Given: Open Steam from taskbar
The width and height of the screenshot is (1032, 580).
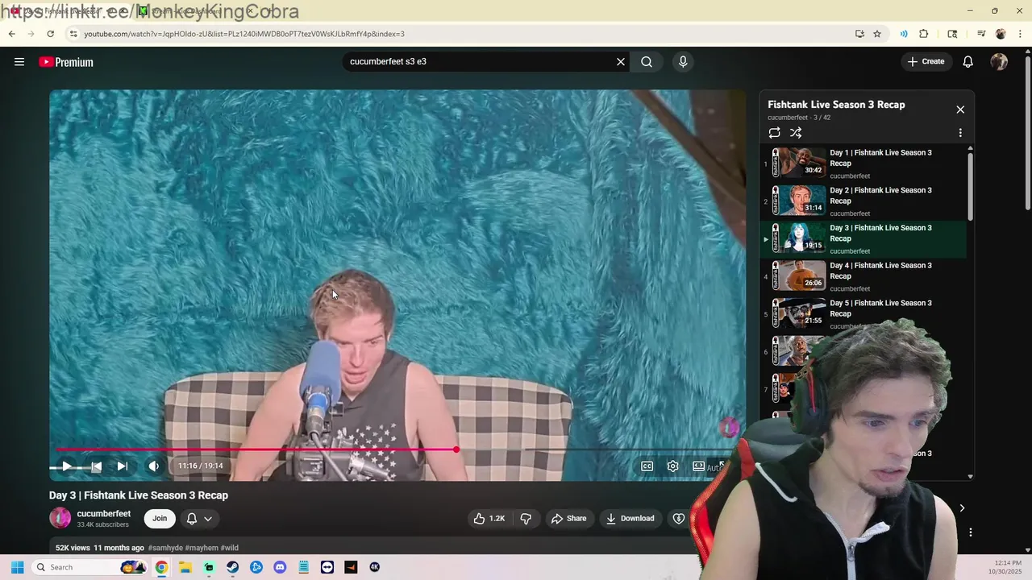Looking at the screenshot, I should tap(232, 567).
